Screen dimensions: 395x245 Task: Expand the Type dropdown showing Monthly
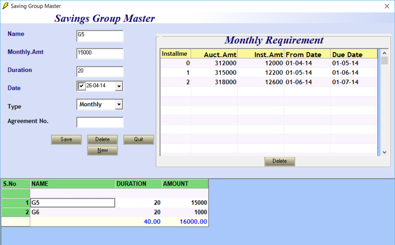pyautogui.click(x=119, y=104)
